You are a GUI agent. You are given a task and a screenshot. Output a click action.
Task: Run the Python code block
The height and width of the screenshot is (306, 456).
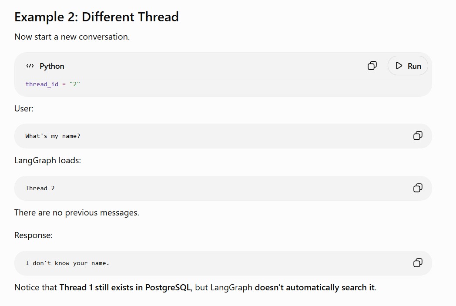point(408,66)
